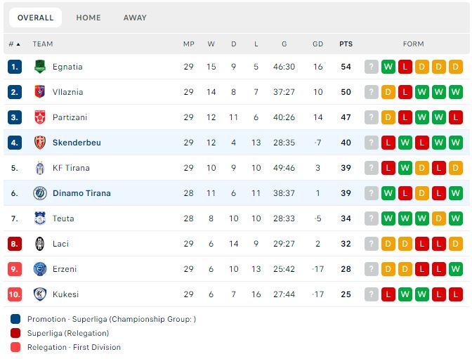Click Teuta's orange D form badge
472x359 pixels.
[439, 218]
